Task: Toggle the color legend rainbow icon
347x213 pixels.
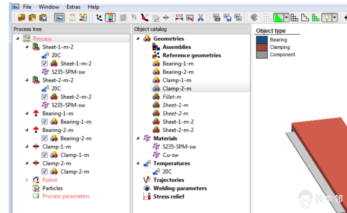Action: tap(110, 18)
